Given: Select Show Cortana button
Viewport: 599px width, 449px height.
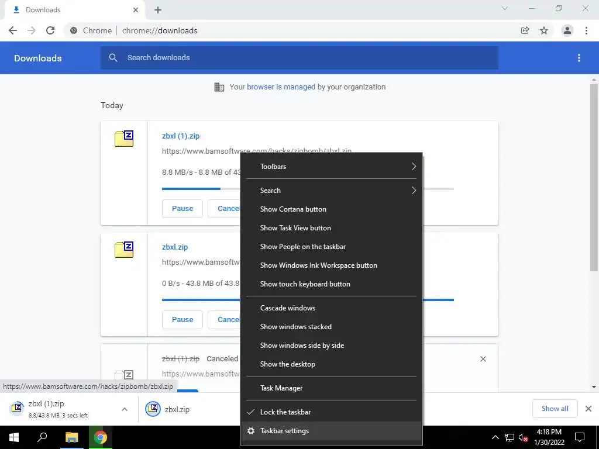Looking at the screenshot, I should [x=331, y=209].
